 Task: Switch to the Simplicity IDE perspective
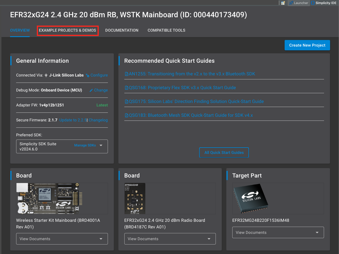(x=324, y=3)
